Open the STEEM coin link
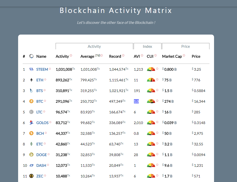Viewport: 237px width, 182px height. click(x=42, y=69)
